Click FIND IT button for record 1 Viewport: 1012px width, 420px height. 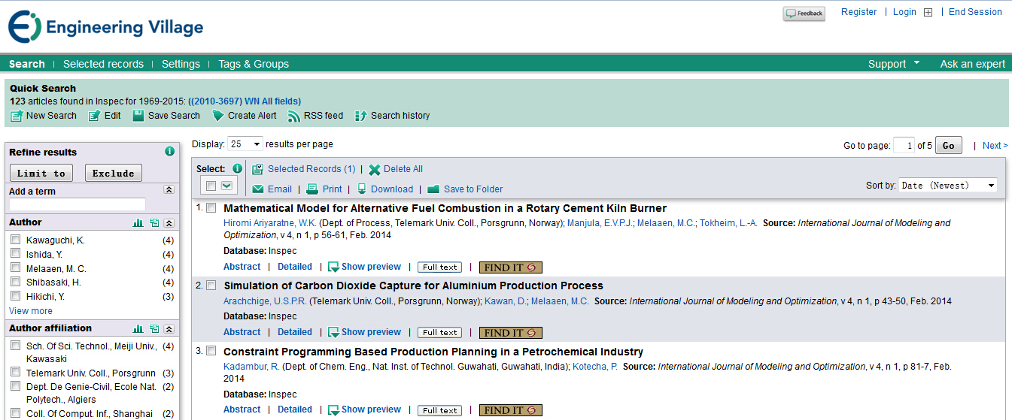tap(510, 267)
